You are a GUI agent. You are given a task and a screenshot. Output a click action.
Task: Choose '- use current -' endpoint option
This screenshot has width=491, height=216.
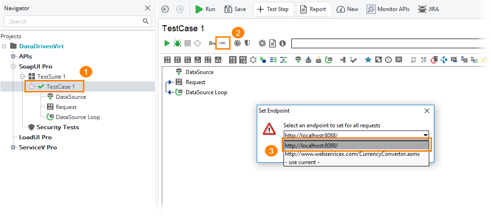click(x=356, y=162)
